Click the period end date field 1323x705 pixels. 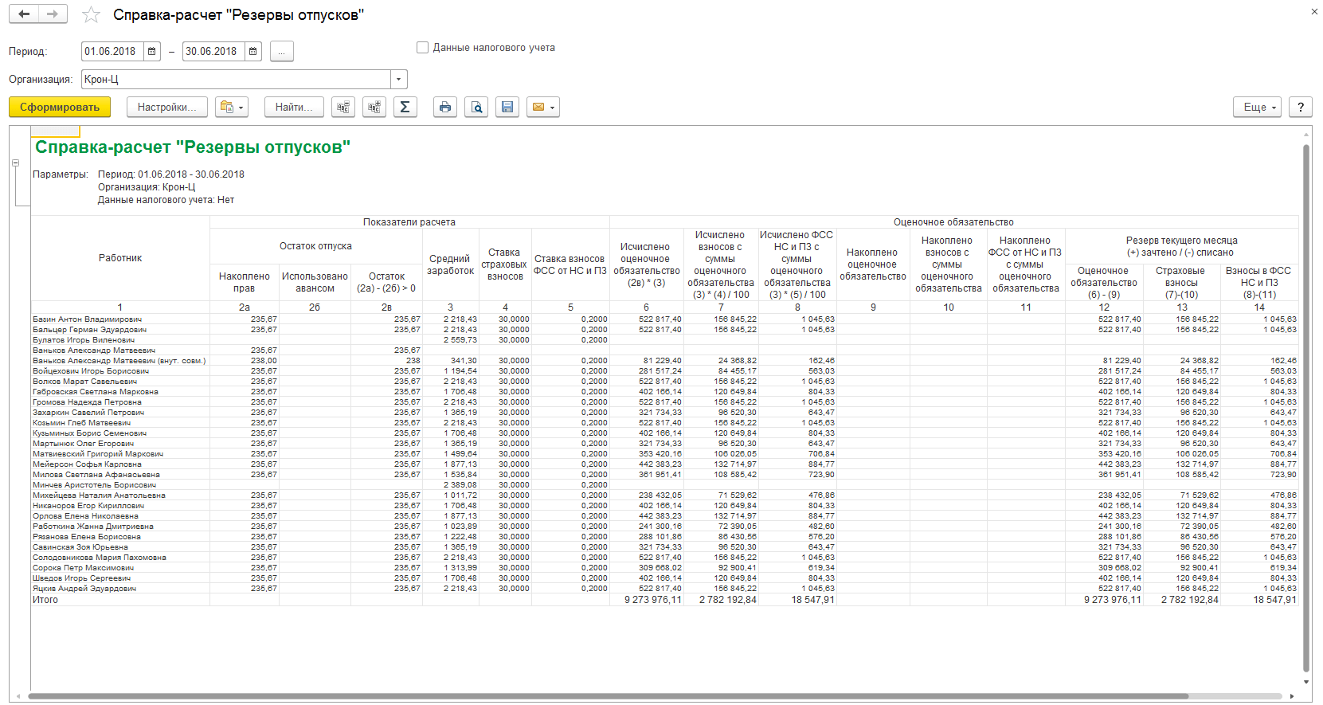click(x=214, y=52)
